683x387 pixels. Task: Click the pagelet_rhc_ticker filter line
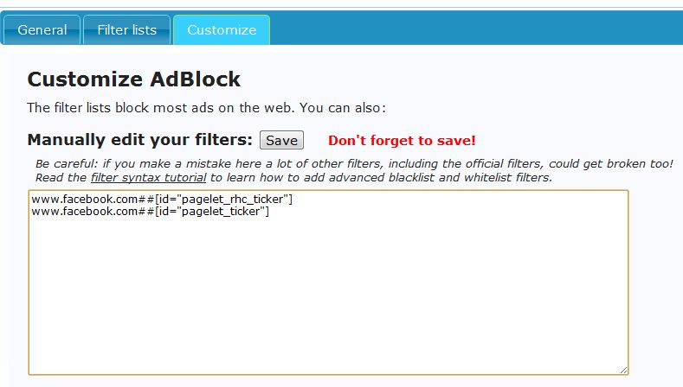pyautogui.click(x=162, y=200)
